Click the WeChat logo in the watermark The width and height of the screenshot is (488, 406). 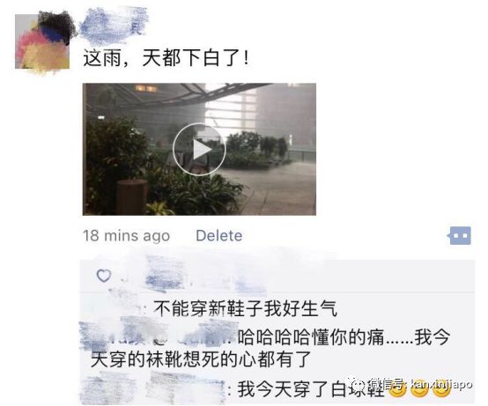pyautogui.click(x=358, y=385)
